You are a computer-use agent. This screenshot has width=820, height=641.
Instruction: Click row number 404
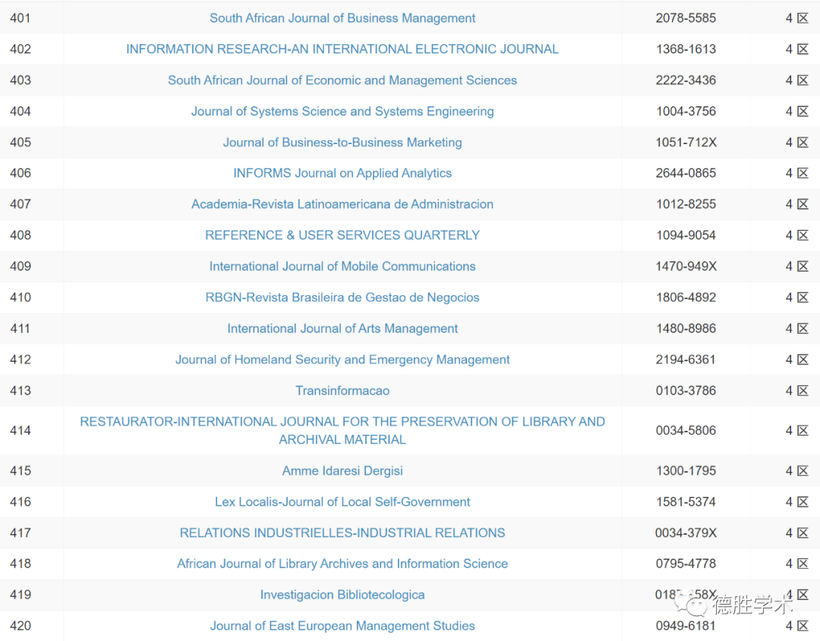point(20,111)
